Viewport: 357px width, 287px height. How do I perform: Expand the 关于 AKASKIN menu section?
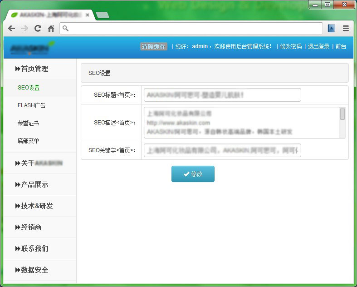click(x=39, y=163)
